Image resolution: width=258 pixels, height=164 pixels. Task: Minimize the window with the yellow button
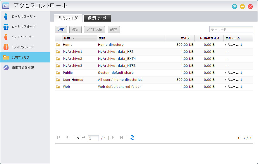point(242,7)
